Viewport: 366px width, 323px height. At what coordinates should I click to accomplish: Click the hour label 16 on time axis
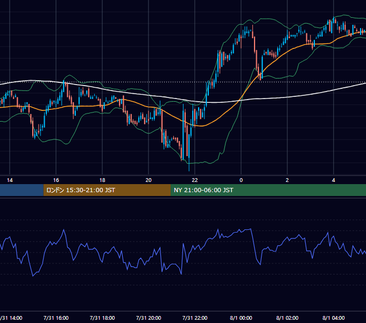point(56,180)
